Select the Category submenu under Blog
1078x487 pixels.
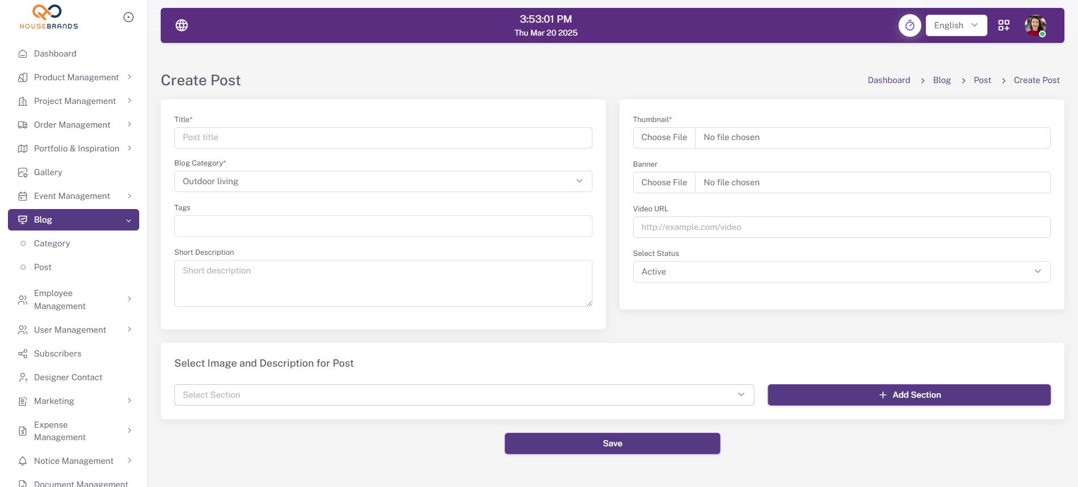point(52,244)
